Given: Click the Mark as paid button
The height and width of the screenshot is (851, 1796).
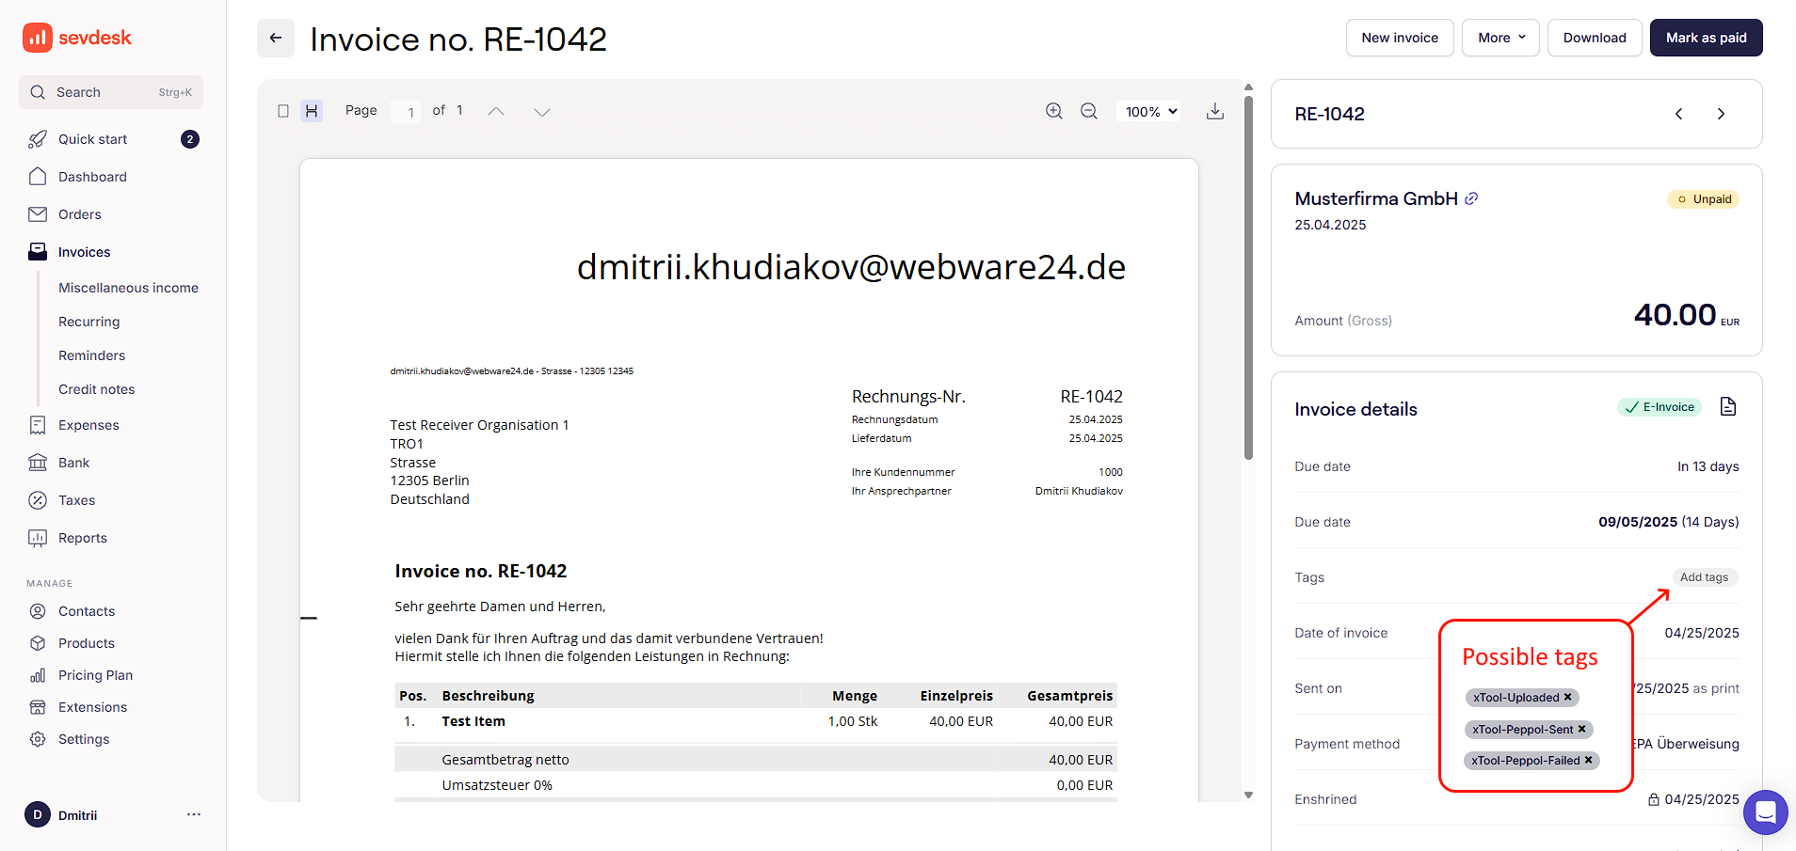Looking at the screenshot, I should point(1706,38).
